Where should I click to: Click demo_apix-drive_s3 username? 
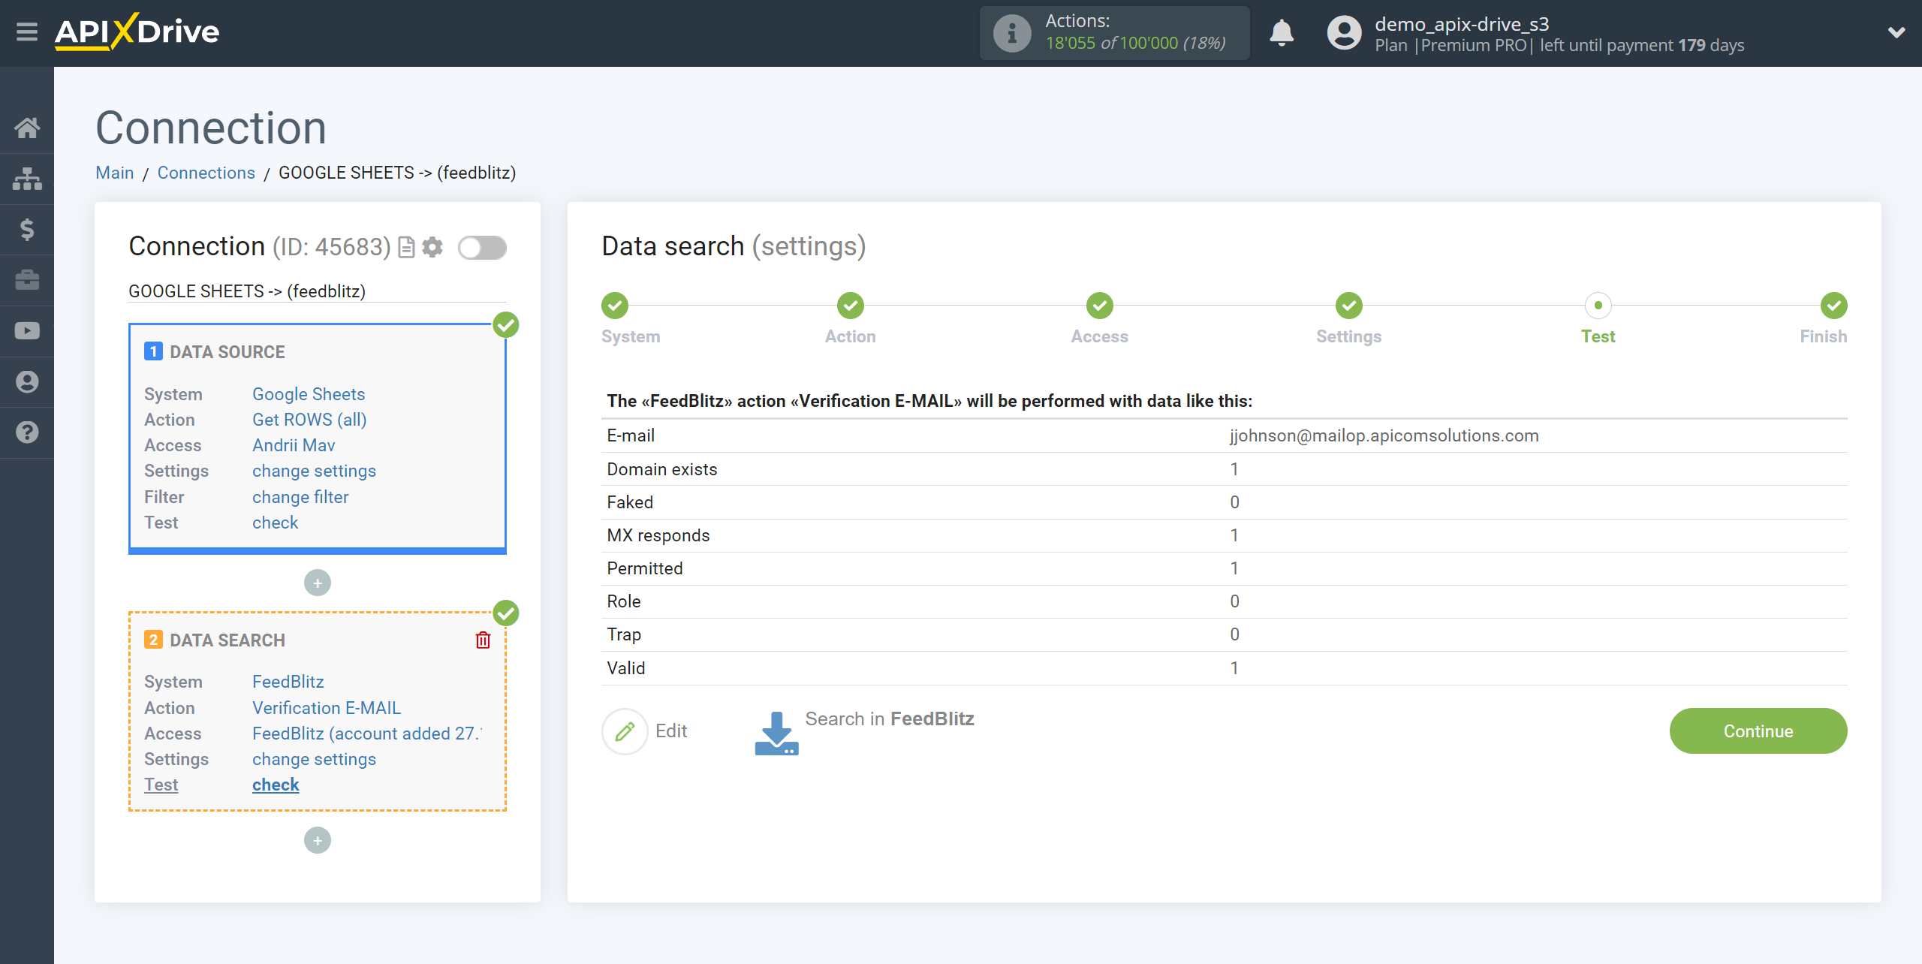point(1462,24)
